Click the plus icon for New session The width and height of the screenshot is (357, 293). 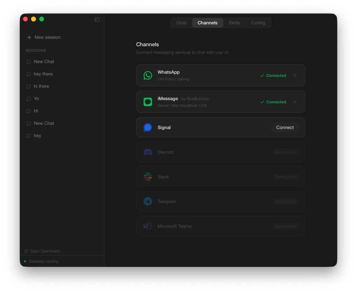pos(28,37)
